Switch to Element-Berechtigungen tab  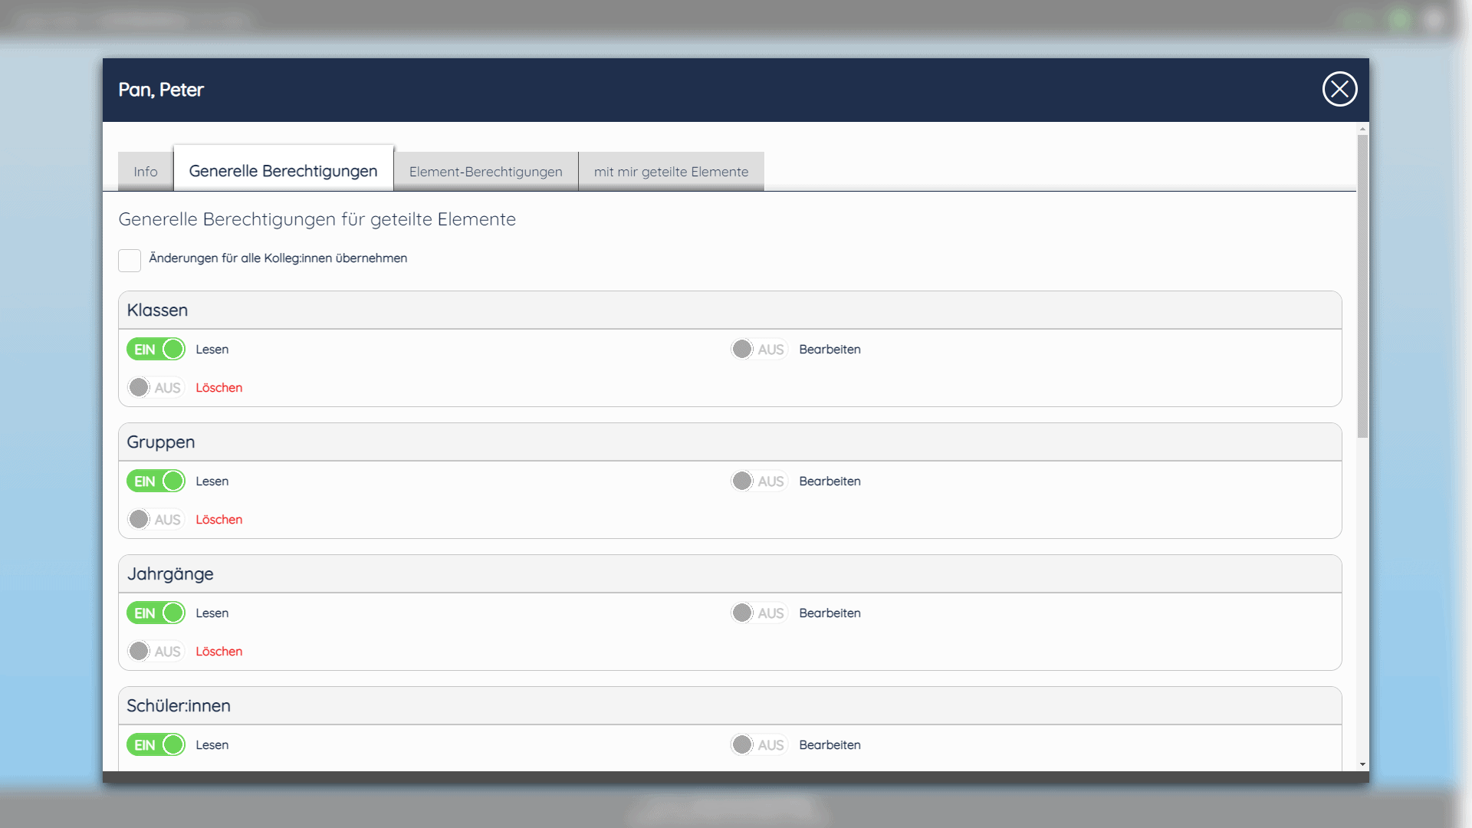coord(485,172)
